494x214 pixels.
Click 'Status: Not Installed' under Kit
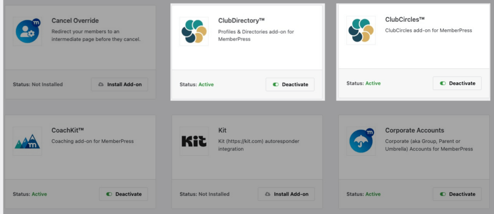205,194
